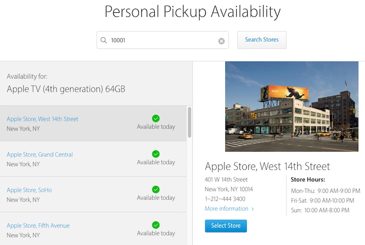The image size is (365, 245).
Task: Click the West 14th Street store photo
Action: [292, 107]
